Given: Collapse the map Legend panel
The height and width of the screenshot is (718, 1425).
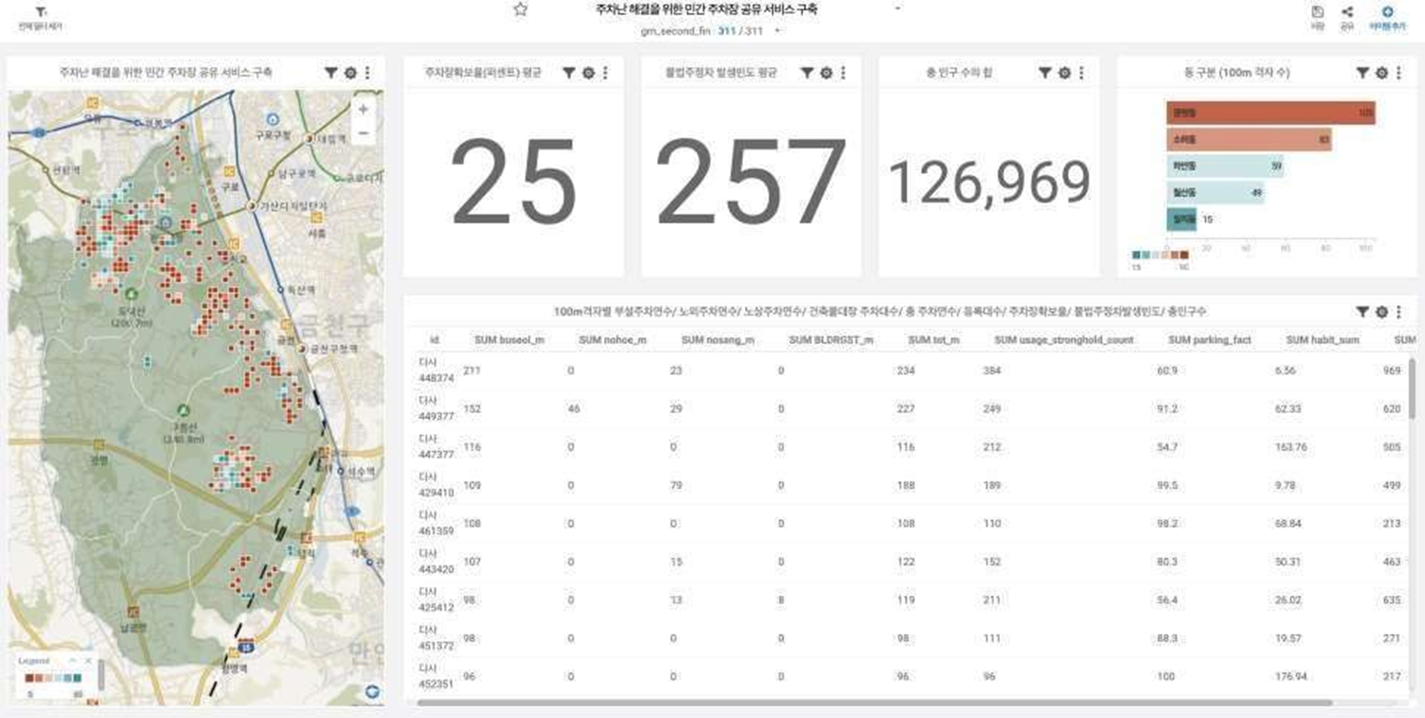Looking at the screenshot, I should point(73,662).
